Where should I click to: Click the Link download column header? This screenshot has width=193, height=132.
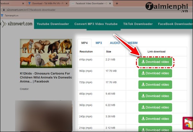pos(156,52)
